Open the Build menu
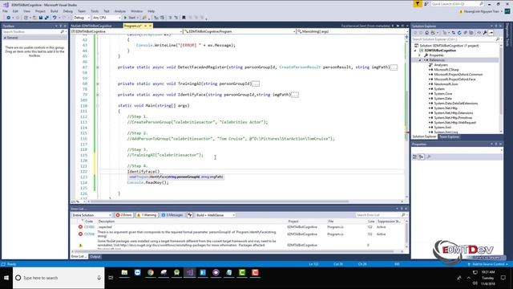The image size is (513, 289). click(54, 11)
